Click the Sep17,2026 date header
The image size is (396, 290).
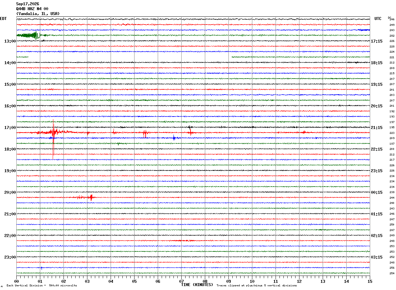coord(27,4)
